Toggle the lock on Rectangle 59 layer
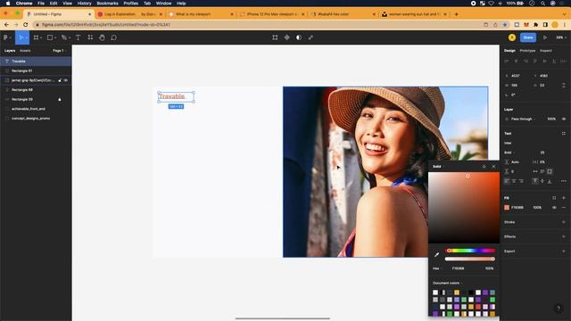Screen dimensions: 571x321 pyautogui.click(x=60, y=99)
